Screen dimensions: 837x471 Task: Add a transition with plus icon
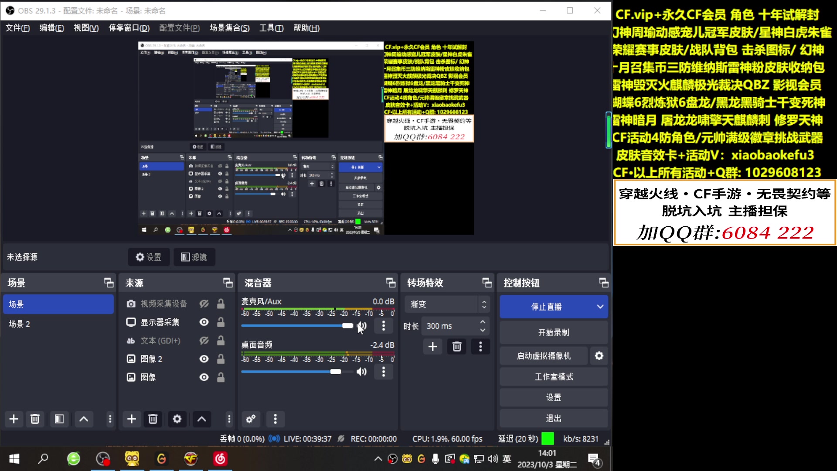point(432,347)
